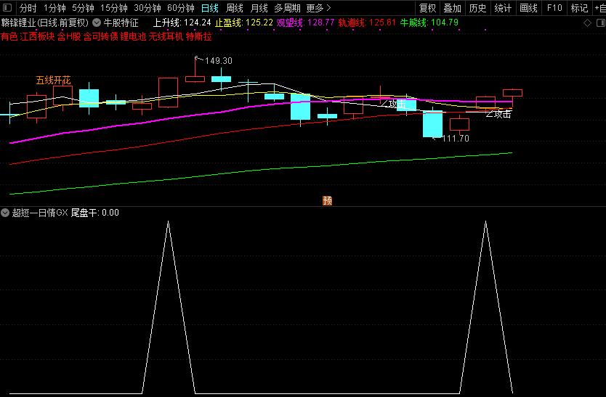The image size is (606, 397).
Task: Click the 牛股特征 indicator name
Action: (121, 22)
